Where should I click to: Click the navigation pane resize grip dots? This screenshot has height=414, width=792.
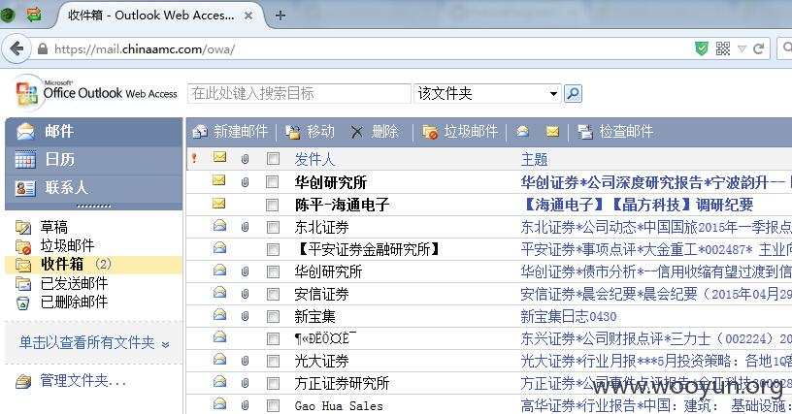[x=93, y=206]
